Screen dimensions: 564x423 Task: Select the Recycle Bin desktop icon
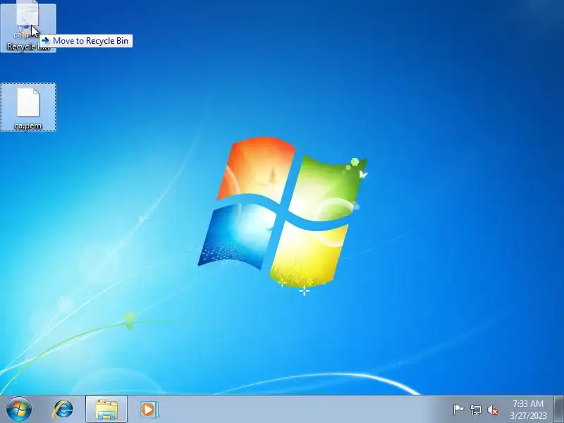[28, 28]
